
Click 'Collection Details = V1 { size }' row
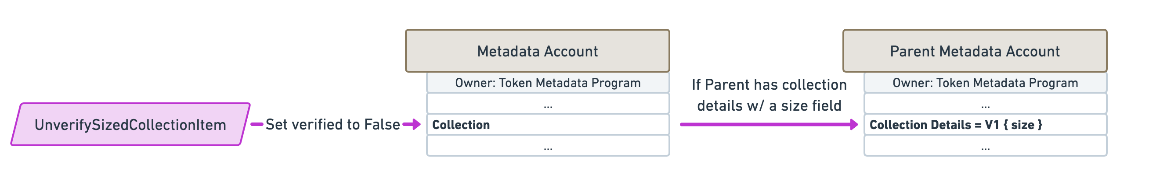[x=985, y=125]
